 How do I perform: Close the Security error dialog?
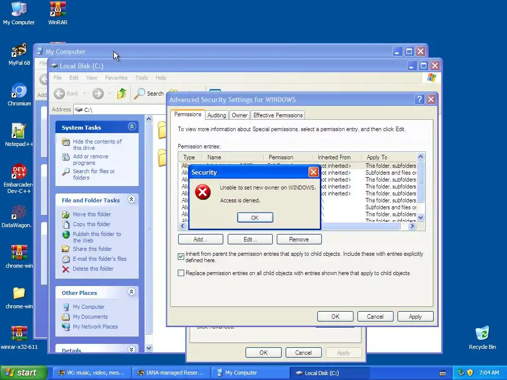pos(313,172)
